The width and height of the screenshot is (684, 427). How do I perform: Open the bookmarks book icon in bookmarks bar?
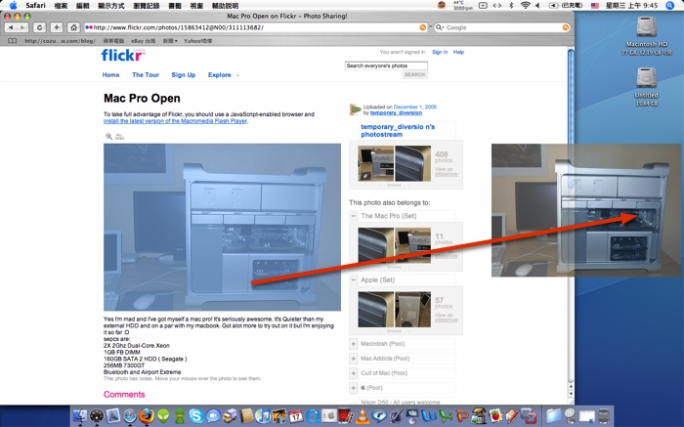pos(13,41)
